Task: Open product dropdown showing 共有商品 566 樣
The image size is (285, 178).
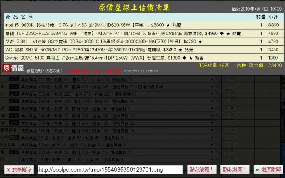Action: point(117,116)
